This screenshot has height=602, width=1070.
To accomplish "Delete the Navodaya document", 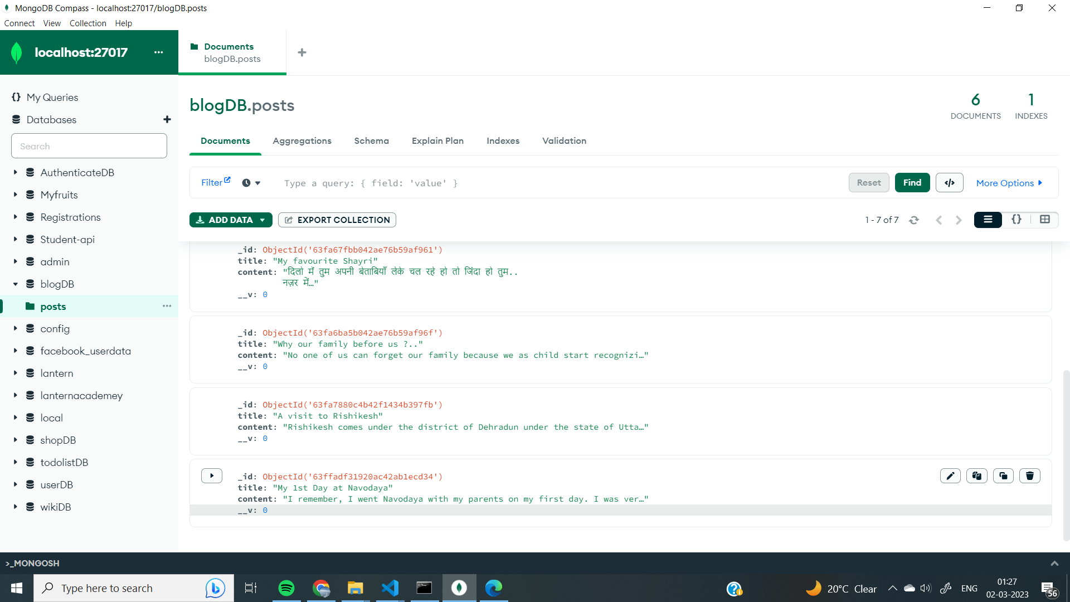I will click(1029, 475).
